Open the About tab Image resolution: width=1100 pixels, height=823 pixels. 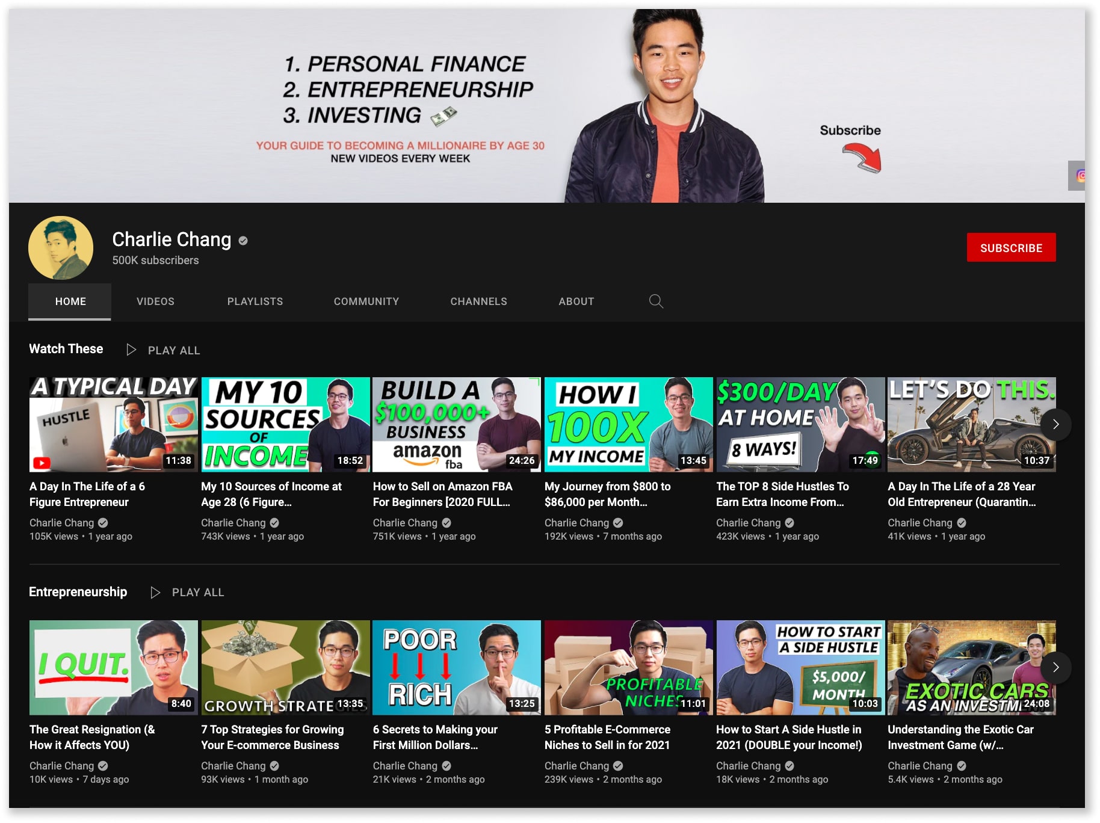[576, 301]
